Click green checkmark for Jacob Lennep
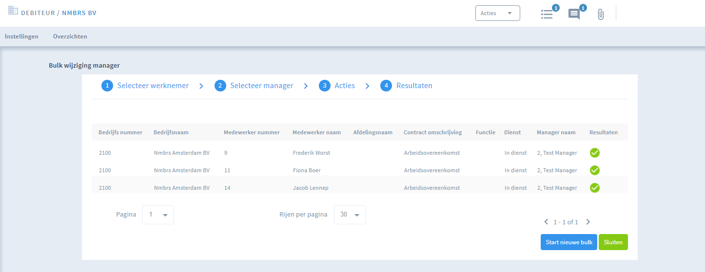Image resolution: width=705 pixels, height=272 pixels. pos(594,188)
